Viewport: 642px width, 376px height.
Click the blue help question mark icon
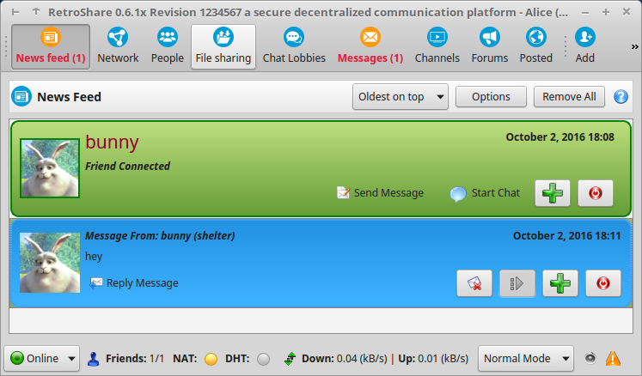(x=621, y=97)
